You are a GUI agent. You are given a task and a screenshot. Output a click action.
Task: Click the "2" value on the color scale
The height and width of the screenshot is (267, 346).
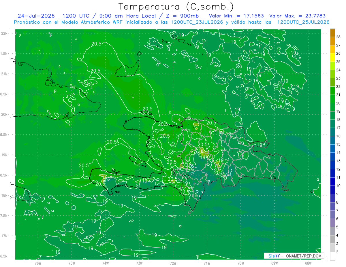(x=338, y=252)
